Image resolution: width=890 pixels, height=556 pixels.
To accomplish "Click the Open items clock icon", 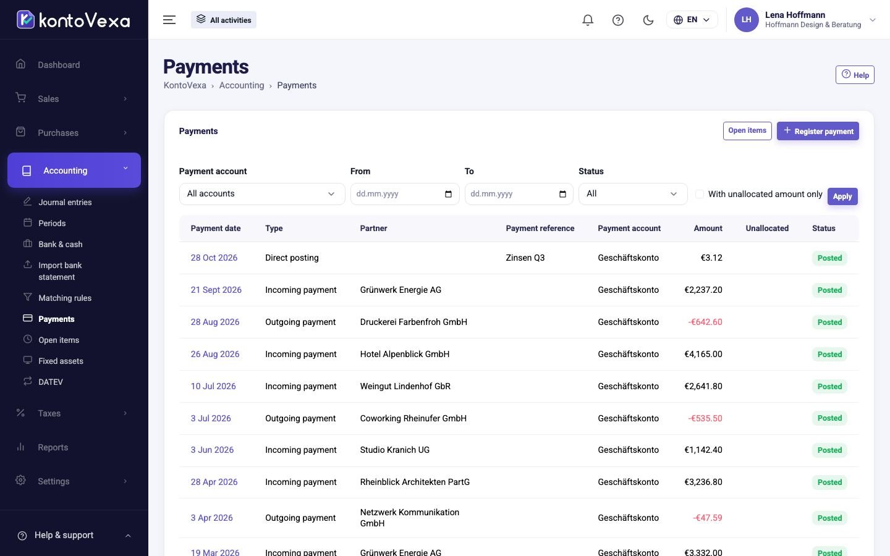I will point(28,339).
